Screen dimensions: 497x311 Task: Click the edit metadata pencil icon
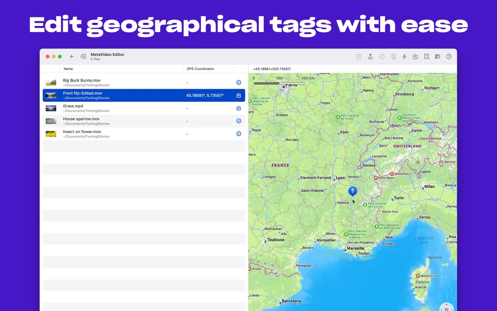point(359,56)
